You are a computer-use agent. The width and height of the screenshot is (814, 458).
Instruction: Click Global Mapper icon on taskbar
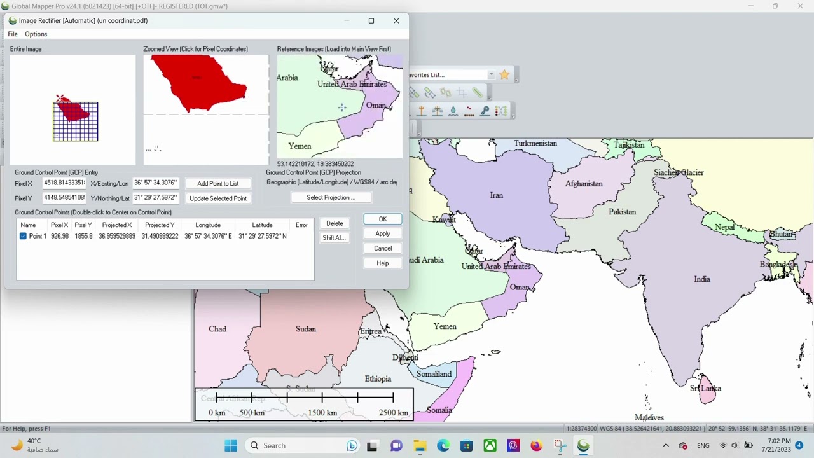(583, 445)
